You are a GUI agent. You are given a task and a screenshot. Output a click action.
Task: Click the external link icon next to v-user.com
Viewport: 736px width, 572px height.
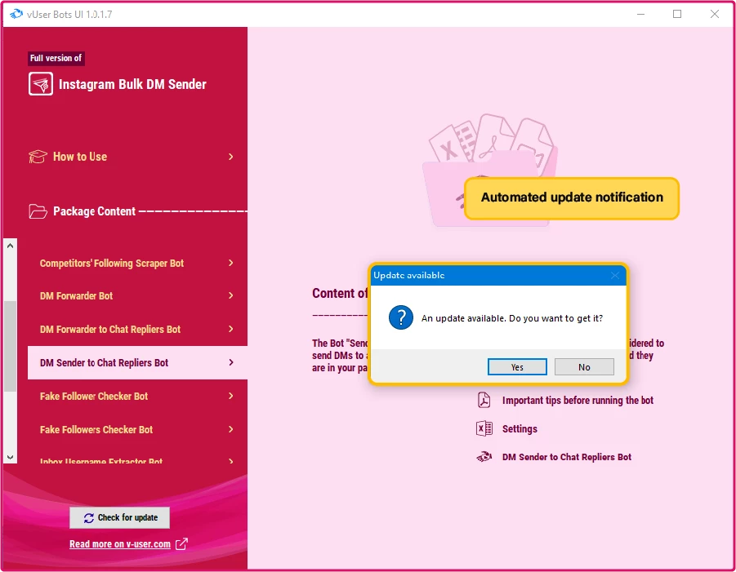181,544
